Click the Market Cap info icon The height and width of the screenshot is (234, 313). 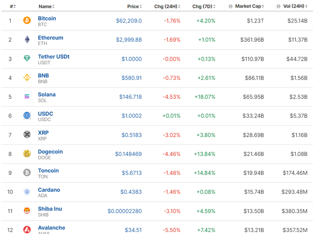pyautogui.click(x=230, y=6)
